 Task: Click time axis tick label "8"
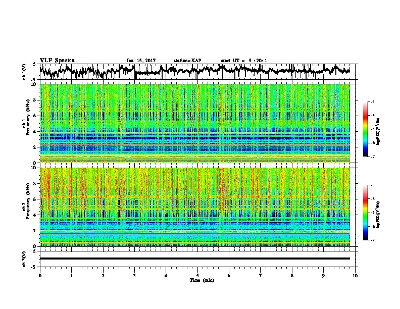tap(292, 276)
